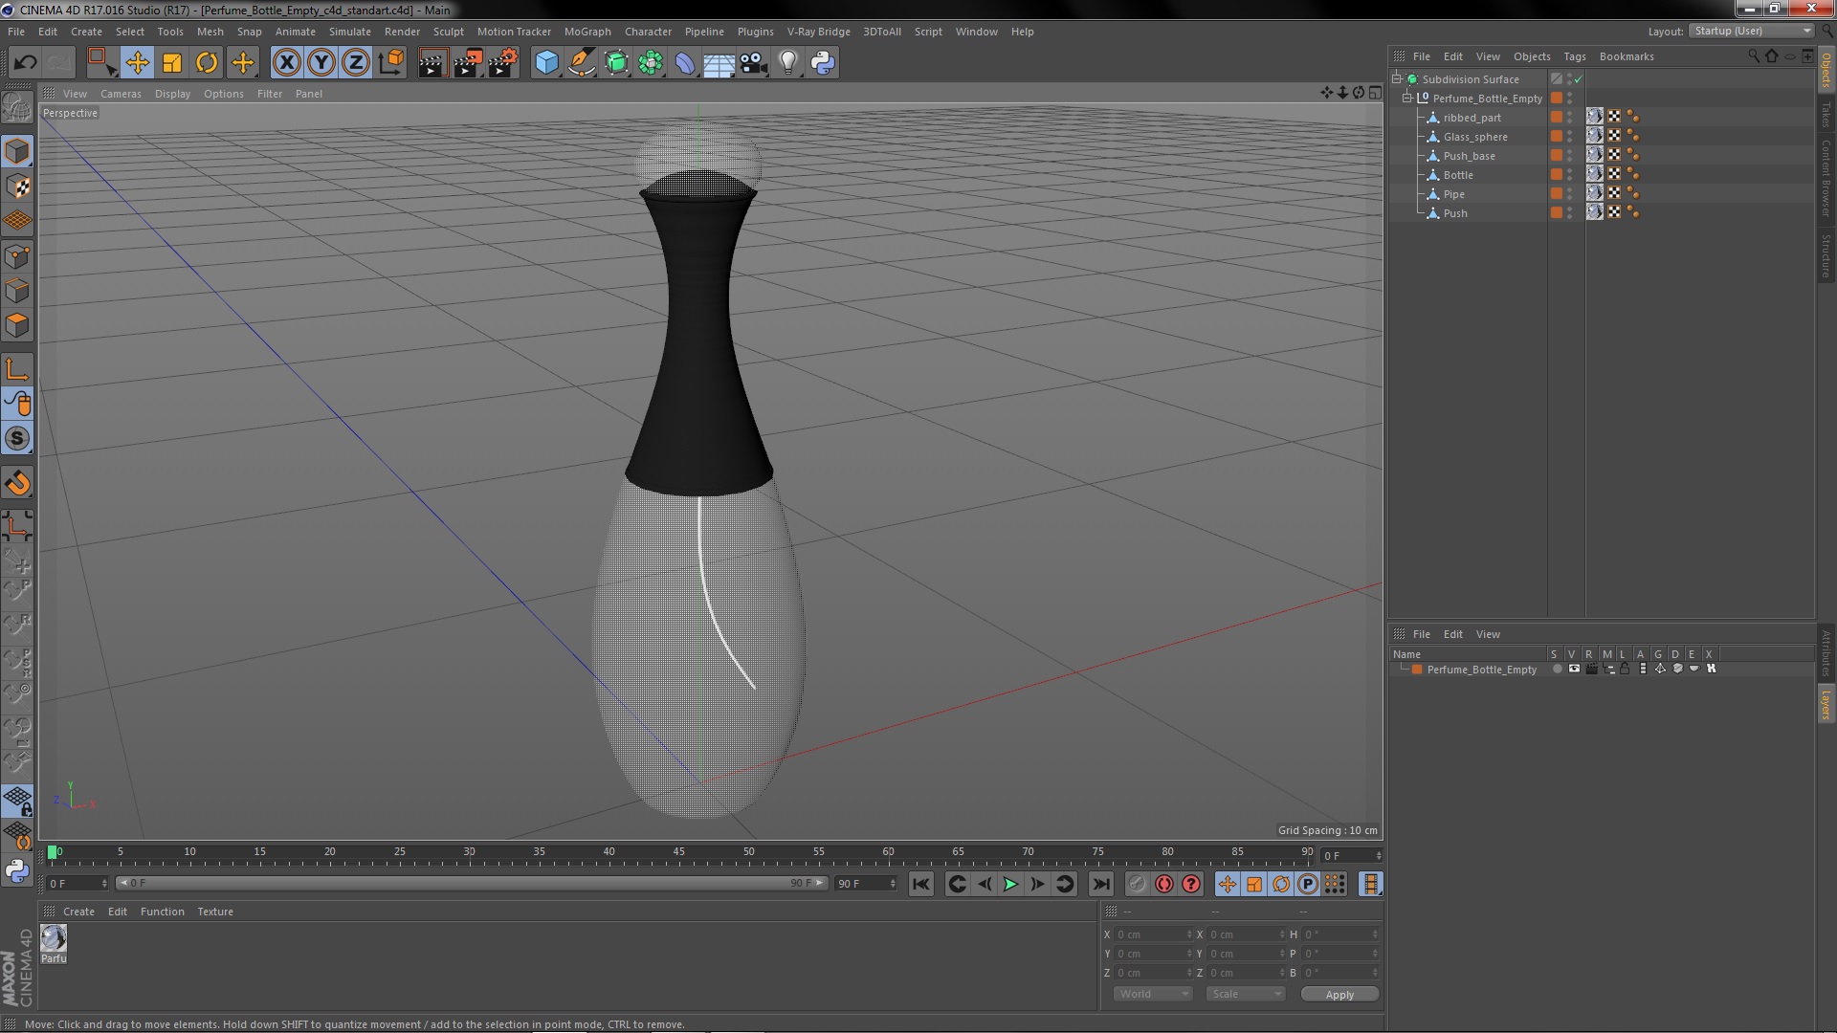
Task: Toggle layer View eye for Perfume_Bottle_Empty
Action: pos(1574,670)
